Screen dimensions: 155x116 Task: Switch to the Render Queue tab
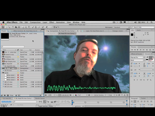(x=40, y=98)
